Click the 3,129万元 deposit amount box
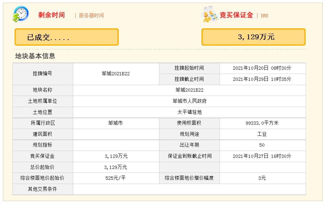The width and height of the screenshot is (326, 204). [253, 37]
